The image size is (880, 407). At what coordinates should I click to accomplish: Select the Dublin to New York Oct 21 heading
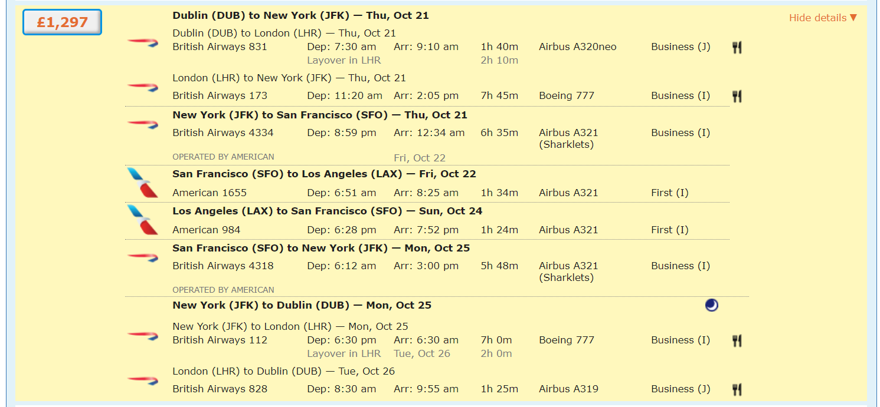click(x=300, y=15)
